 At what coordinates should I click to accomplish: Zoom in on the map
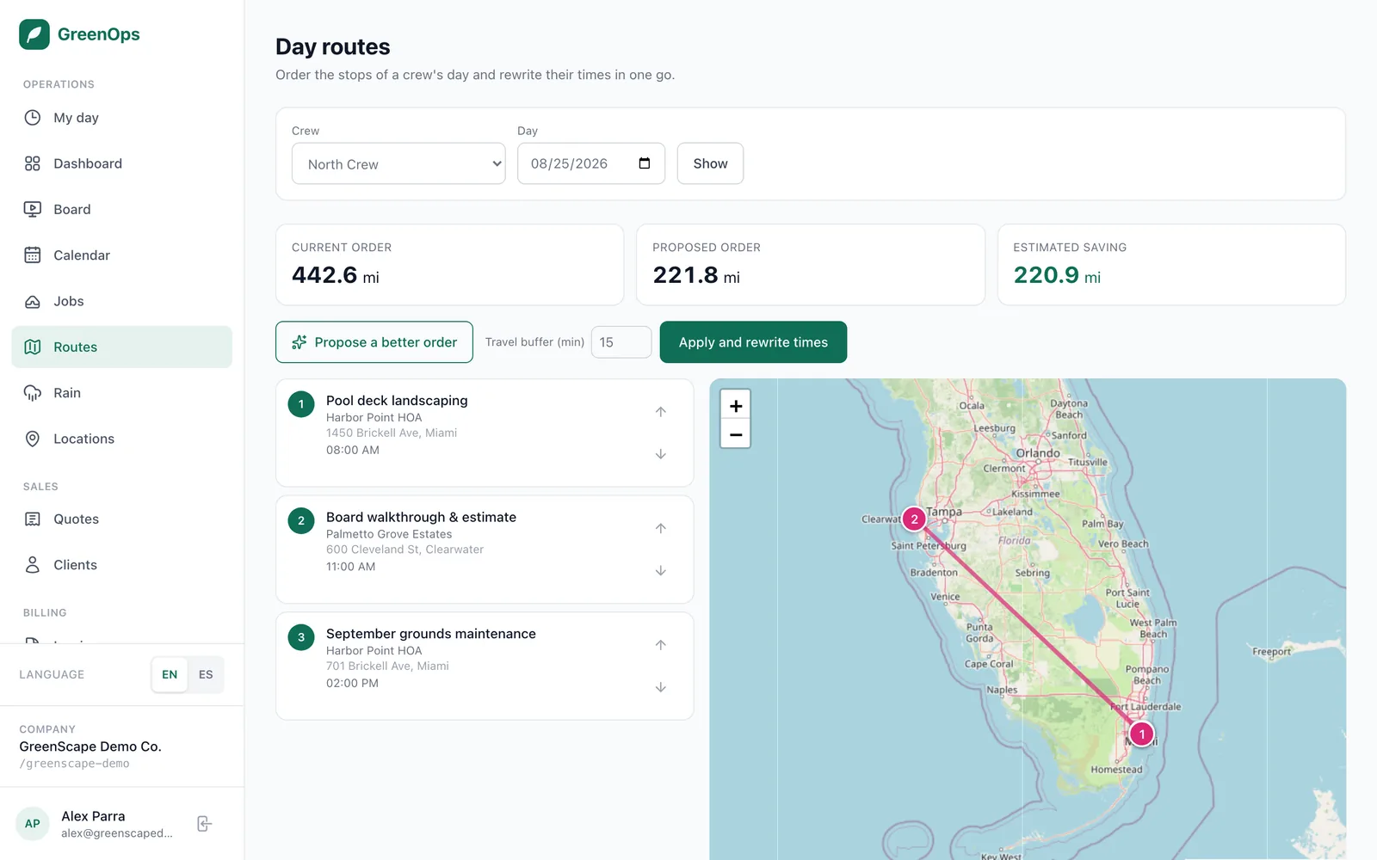pyautogui.click(x=736, y=406)
